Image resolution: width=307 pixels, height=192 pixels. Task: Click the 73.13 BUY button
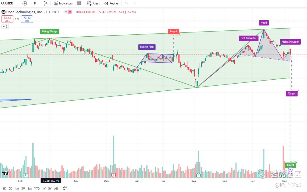coord(27,19)
